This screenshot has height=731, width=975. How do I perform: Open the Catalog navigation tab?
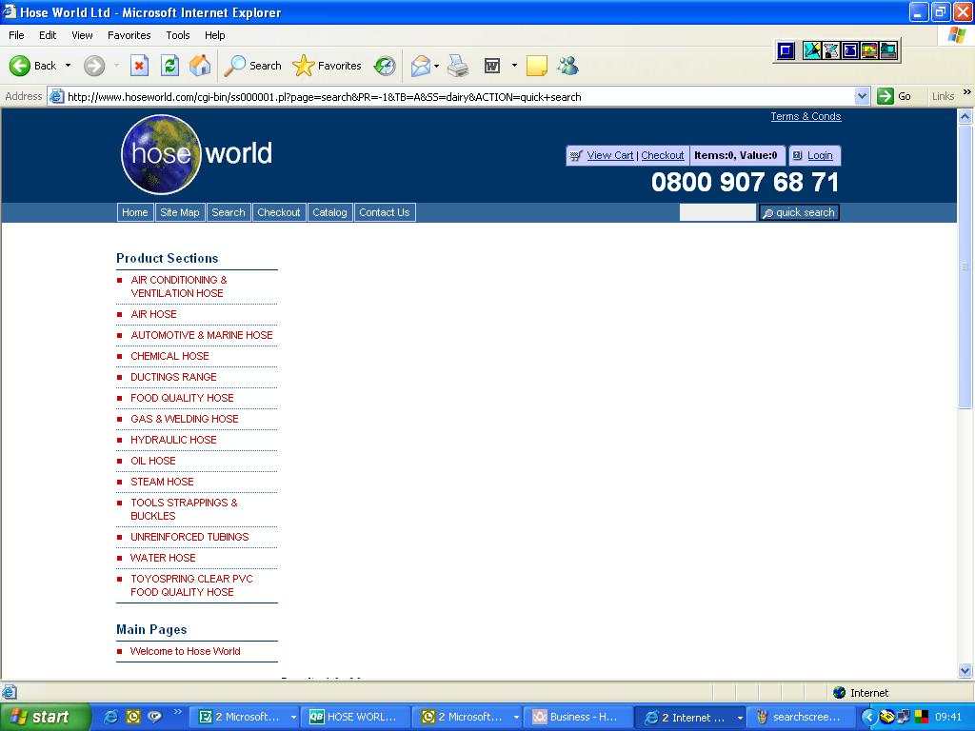(329, 212)
